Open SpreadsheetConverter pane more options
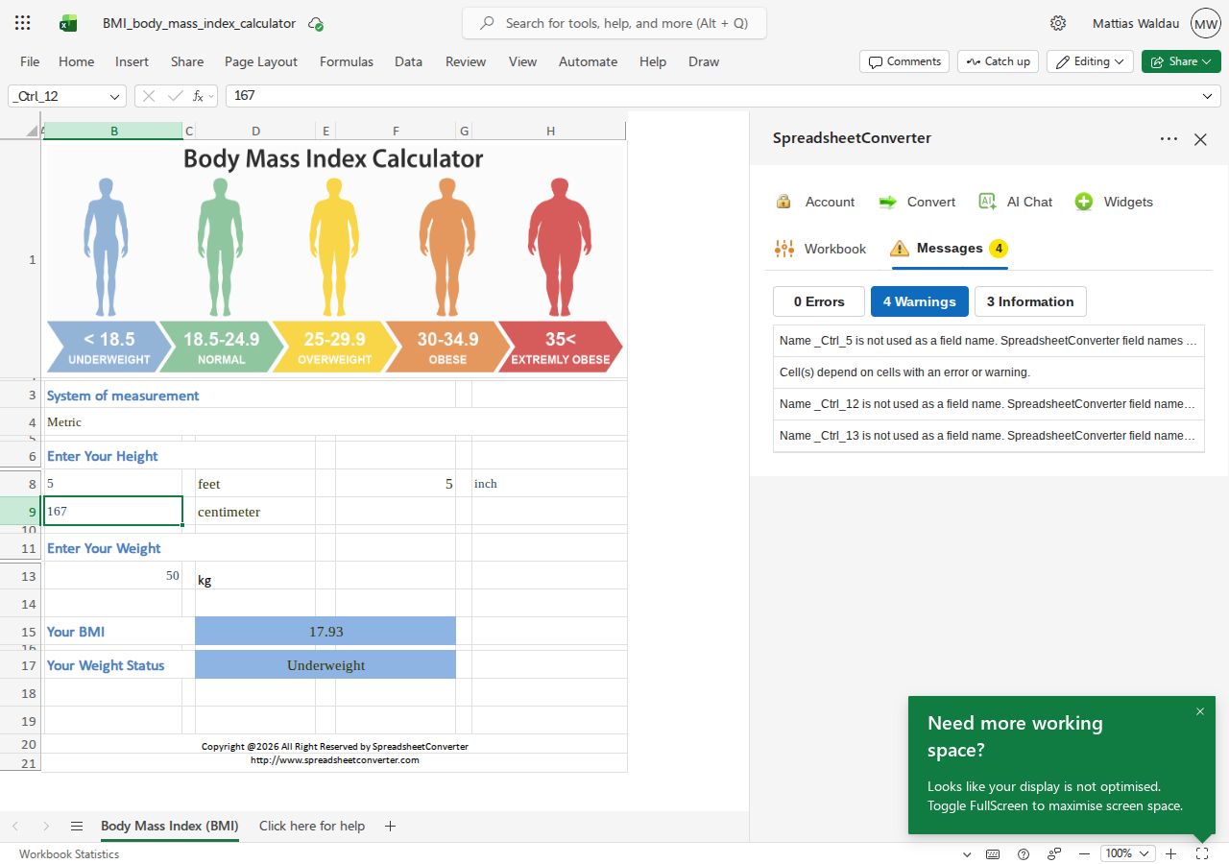 [1169, 139]
